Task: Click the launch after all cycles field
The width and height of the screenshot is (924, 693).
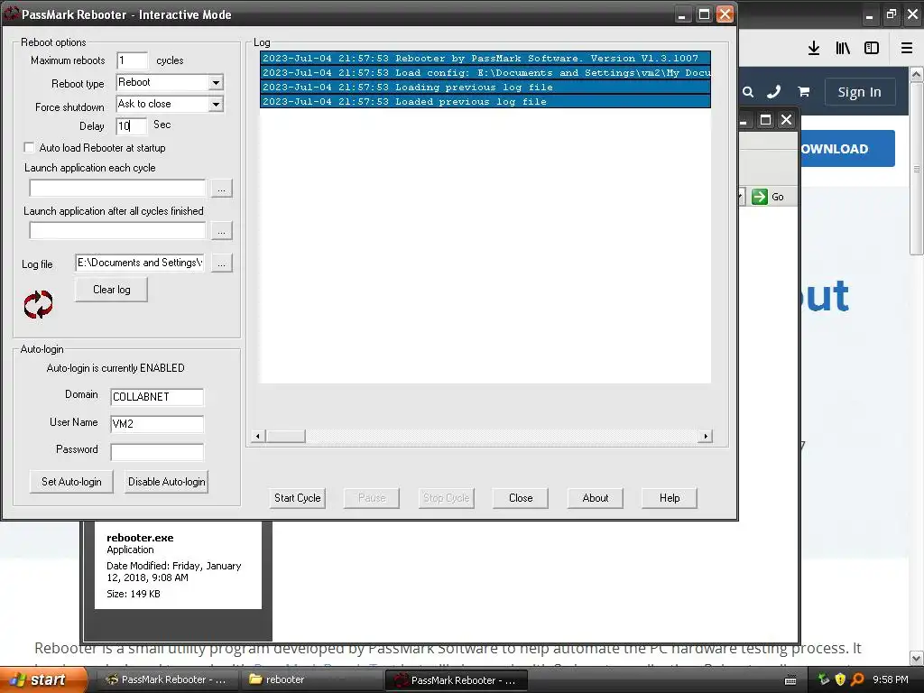Action: (117, 231)
